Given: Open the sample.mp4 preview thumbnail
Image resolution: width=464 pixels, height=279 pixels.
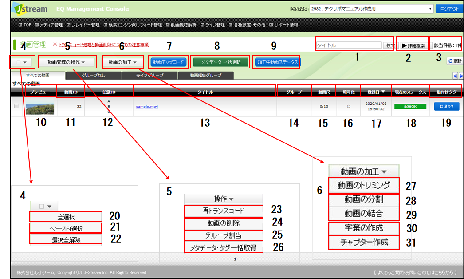Looking at the screenshot, I should tap(40, 108).
